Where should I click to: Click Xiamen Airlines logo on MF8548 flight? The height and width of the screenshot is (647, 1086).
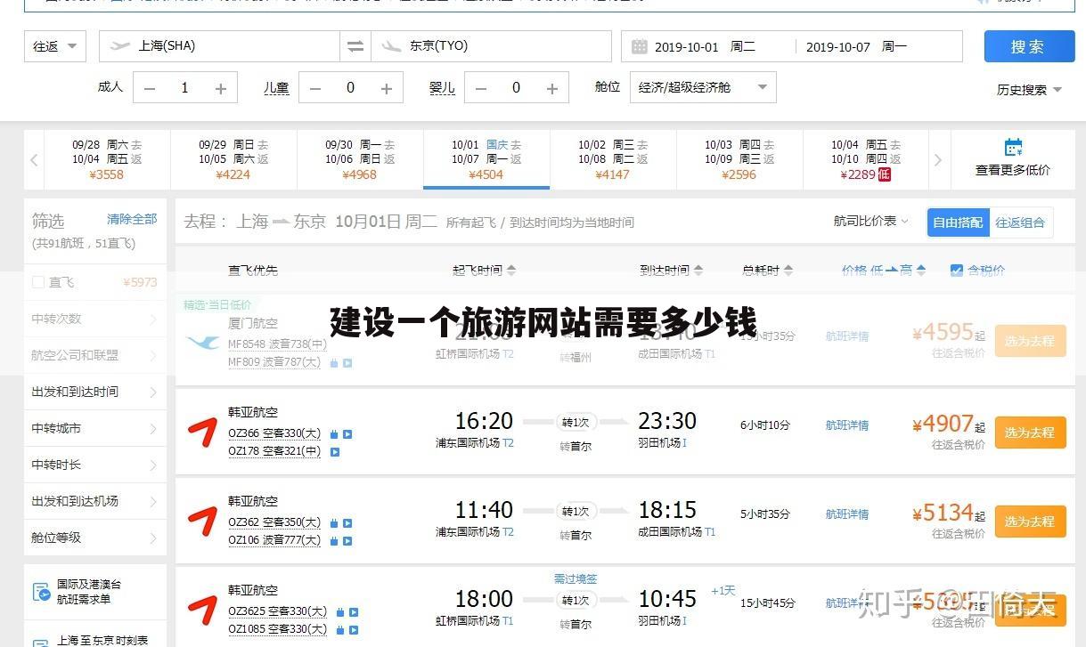[203, 342]
